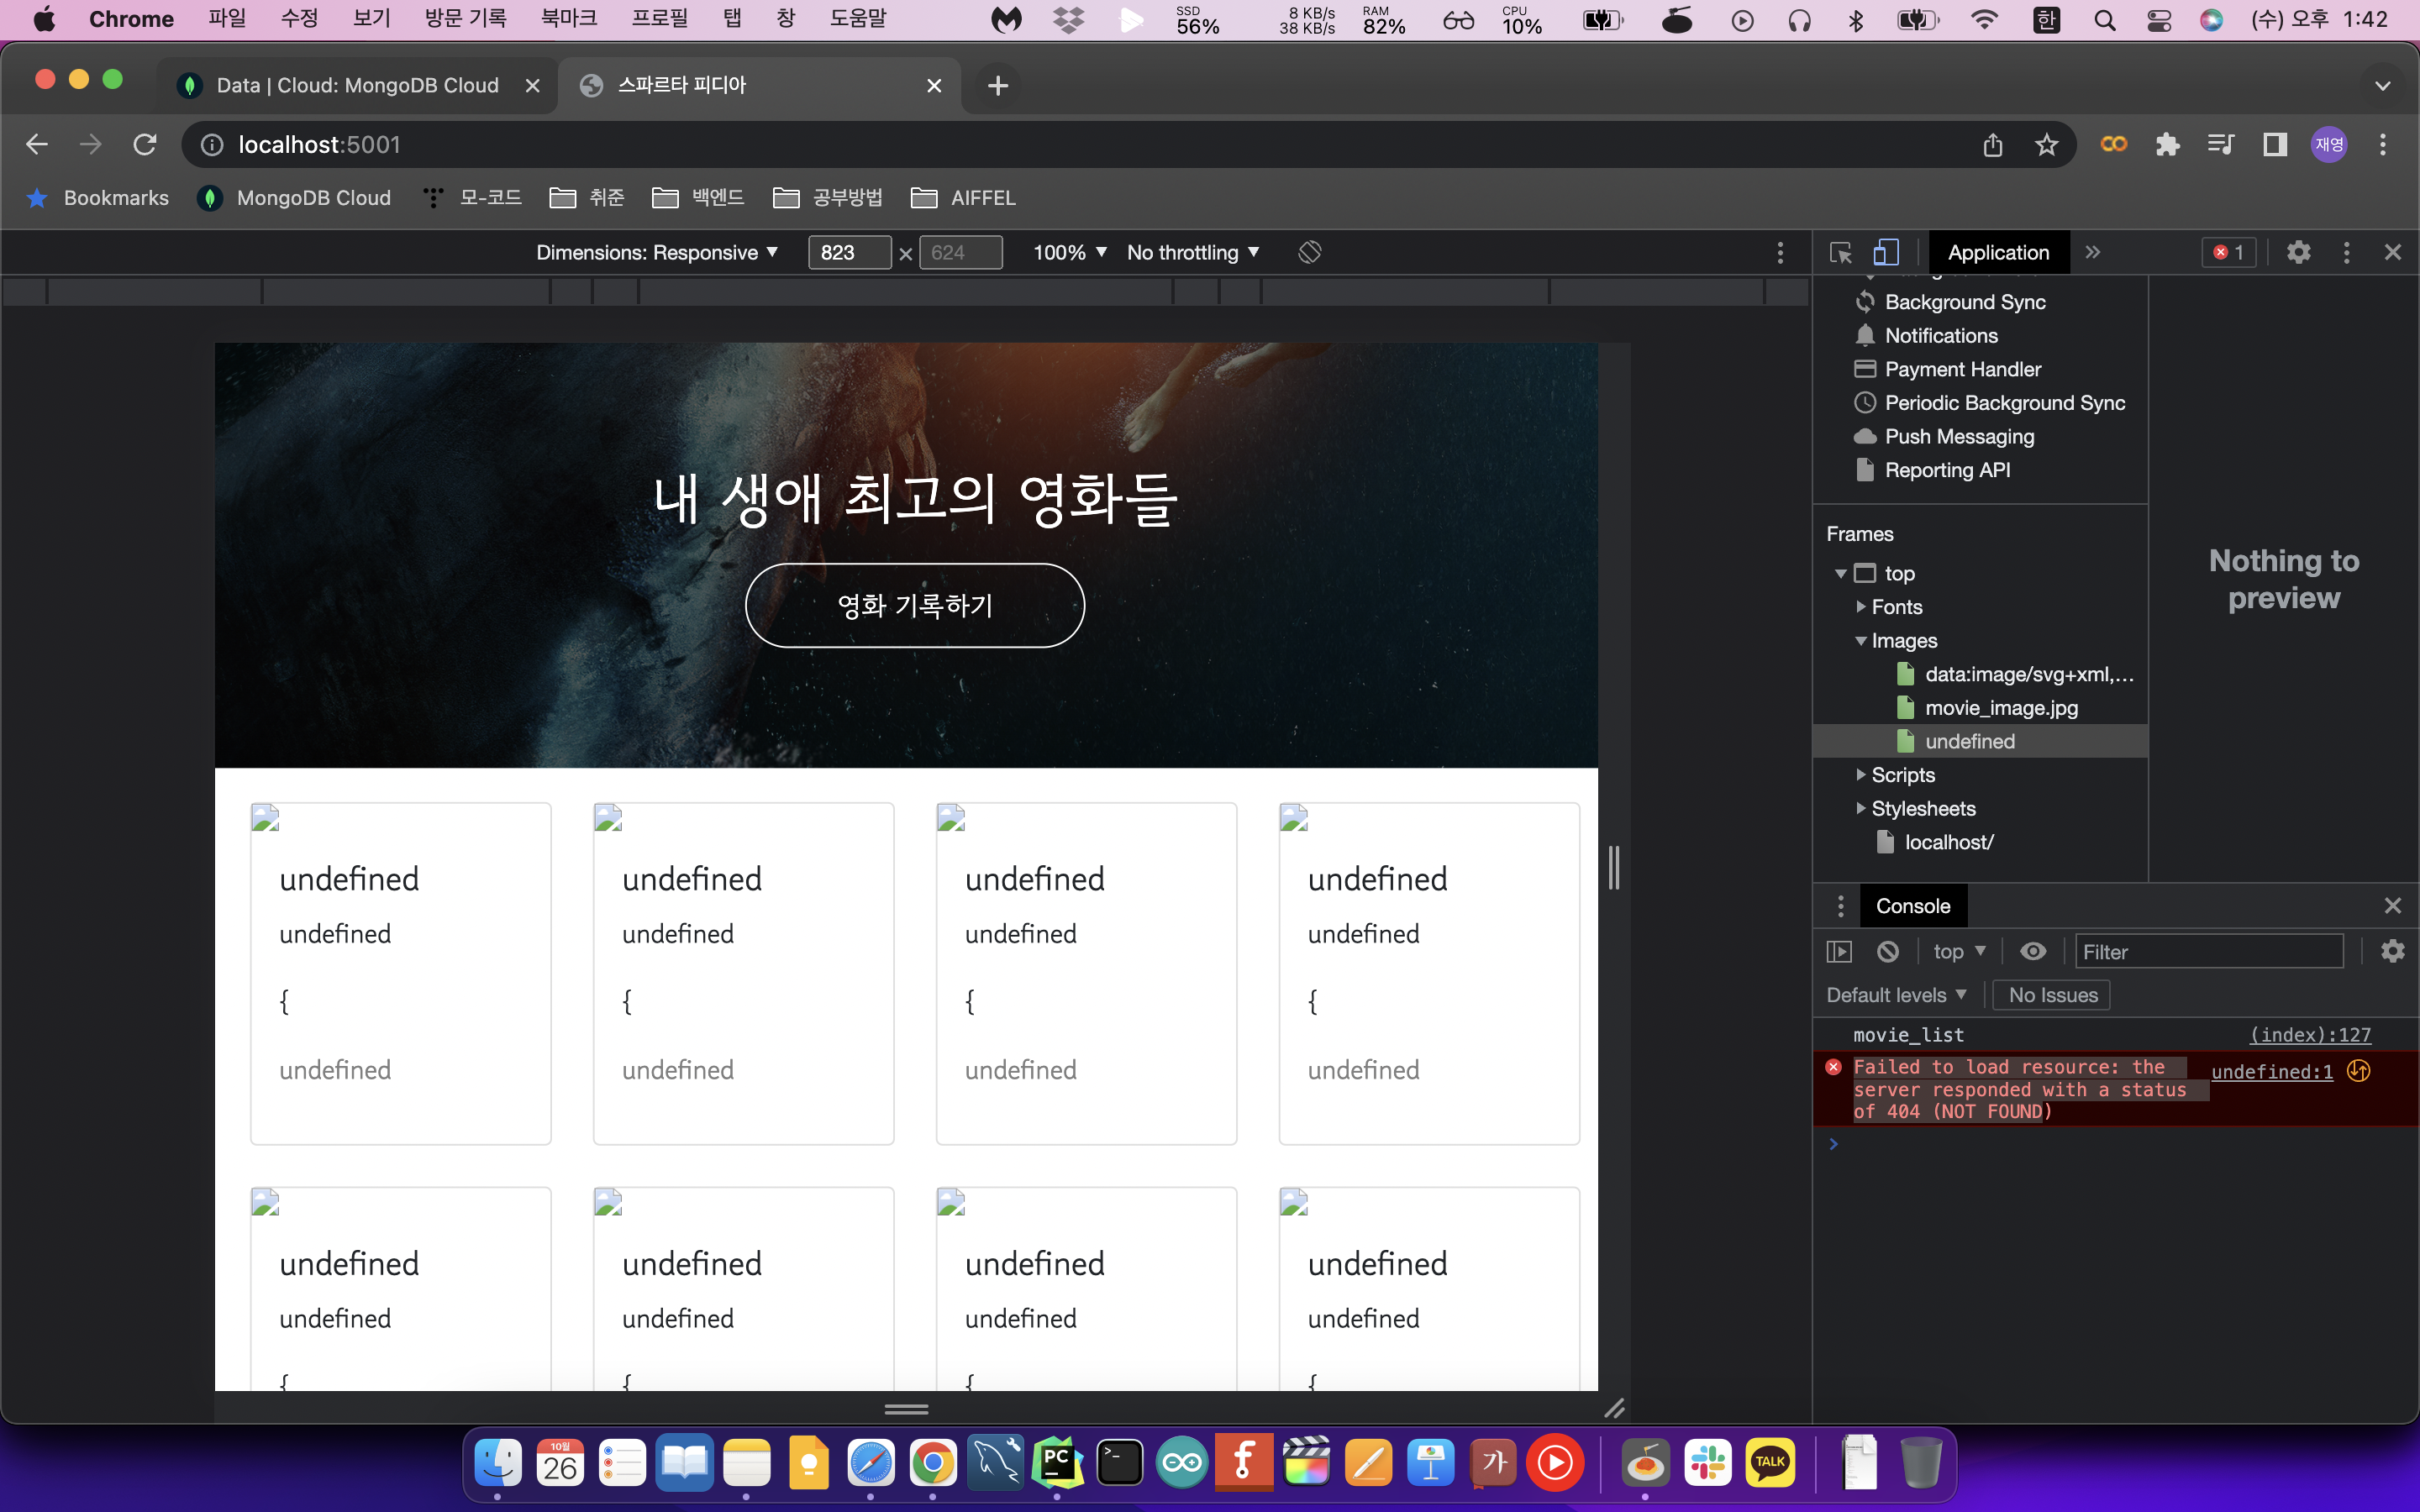
Task: Open the Chrome tab list chevron
Action: click(2382, 86)
